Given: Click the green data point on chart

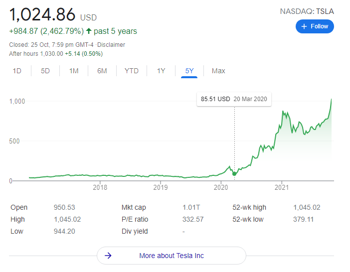Looking at the screenshot, I should [x=234, y=174].
